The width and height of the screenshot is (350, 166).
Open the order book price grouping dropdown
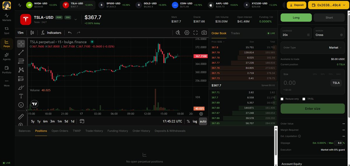218,42
